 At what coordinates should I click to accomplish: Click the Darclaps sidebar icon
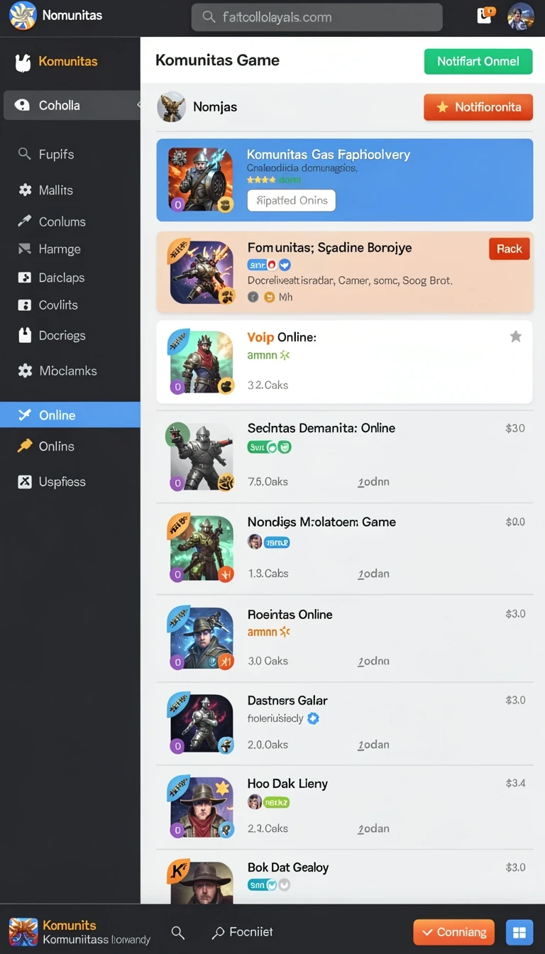pos(25,278)
